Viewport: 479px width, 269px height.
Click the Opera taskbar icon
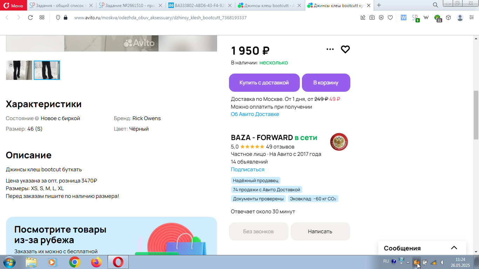118,262
